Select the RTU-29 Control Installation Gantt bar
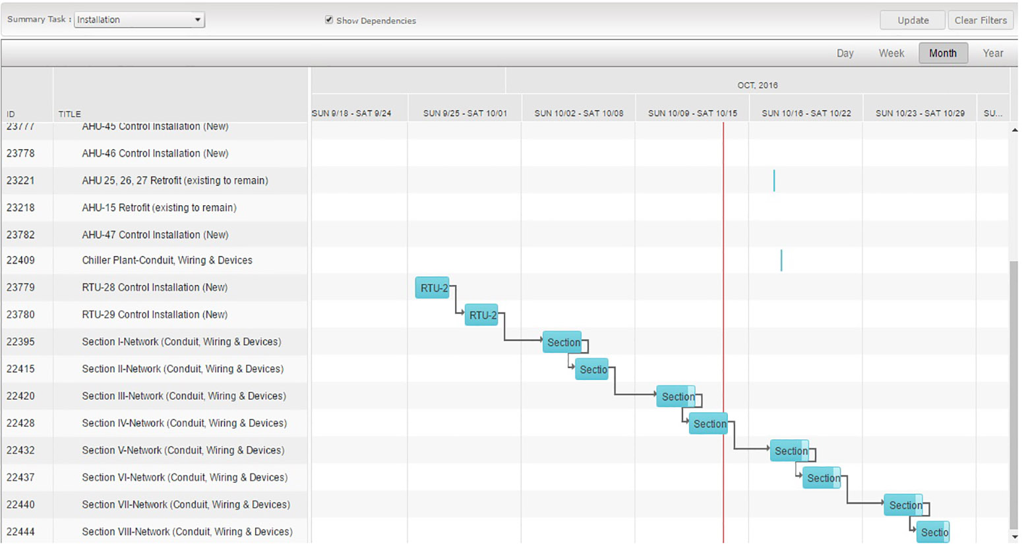Viewport: 1022px width, 554px height. click(481, 315)
